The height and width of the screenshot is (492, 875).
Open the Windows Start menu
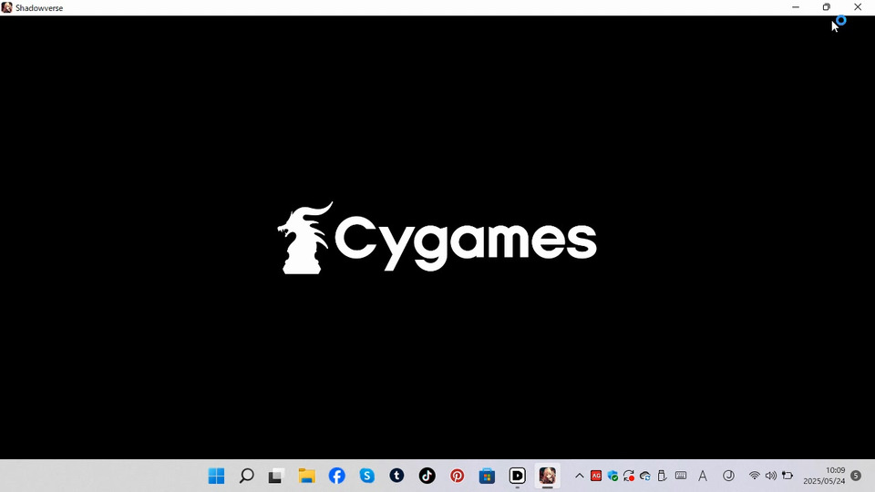tap(216, 476)
